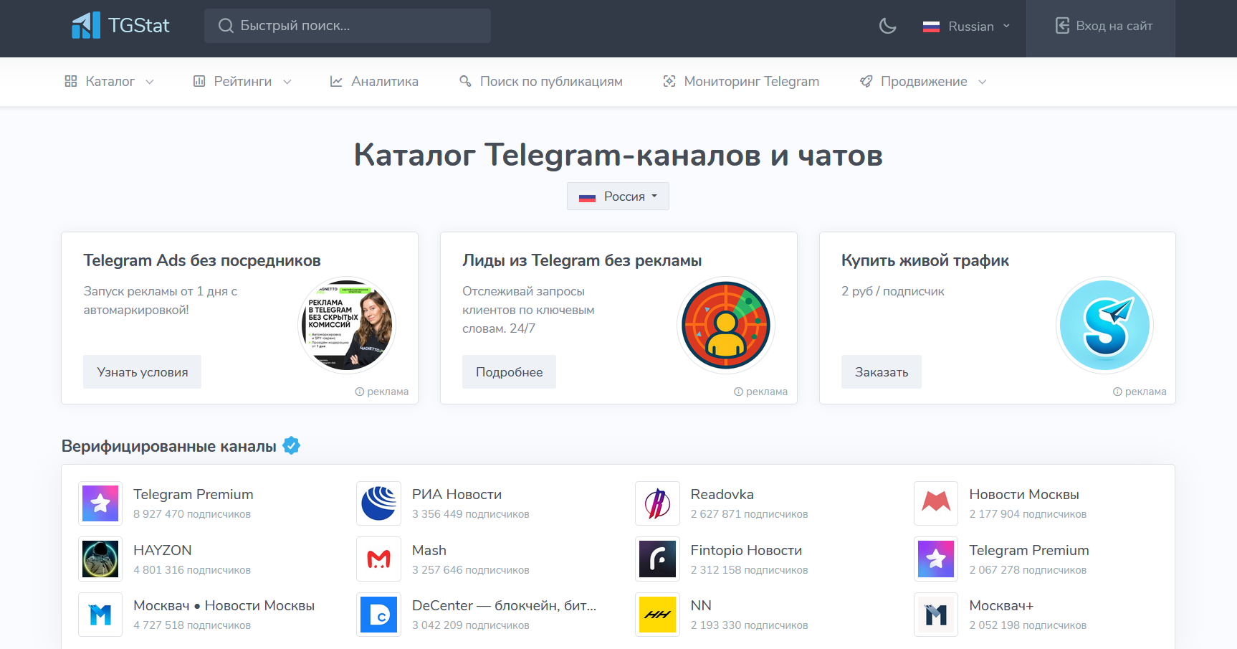Open the NN channel title
The height and width of the screenshot is (649, 1237).
coord(700,606)
